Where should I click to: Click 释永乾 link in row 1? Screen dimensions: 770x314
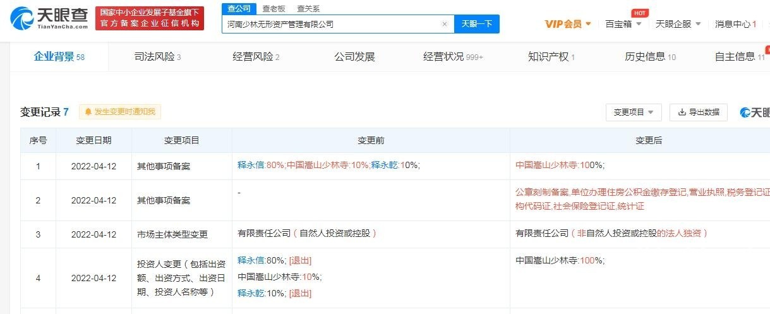click(x=383, y=165)
